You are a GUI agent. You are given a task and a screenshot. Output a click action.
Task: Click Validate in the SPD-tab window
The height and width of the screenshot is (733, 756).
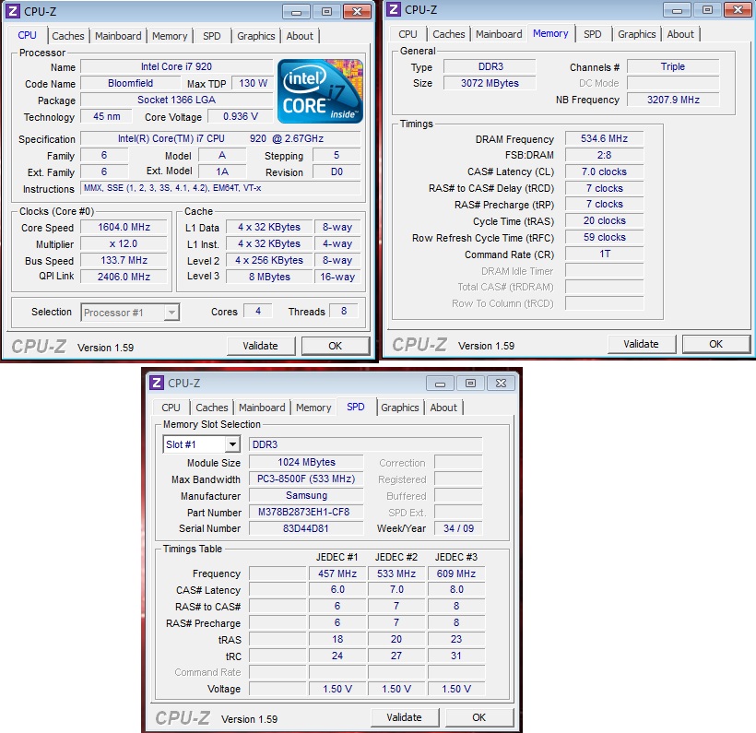(404, 717)
